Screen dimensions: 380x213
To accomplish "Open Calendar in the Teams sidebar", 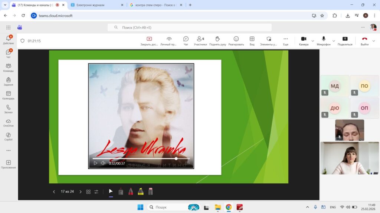I will pyautogui.click(x=8, y=95).
